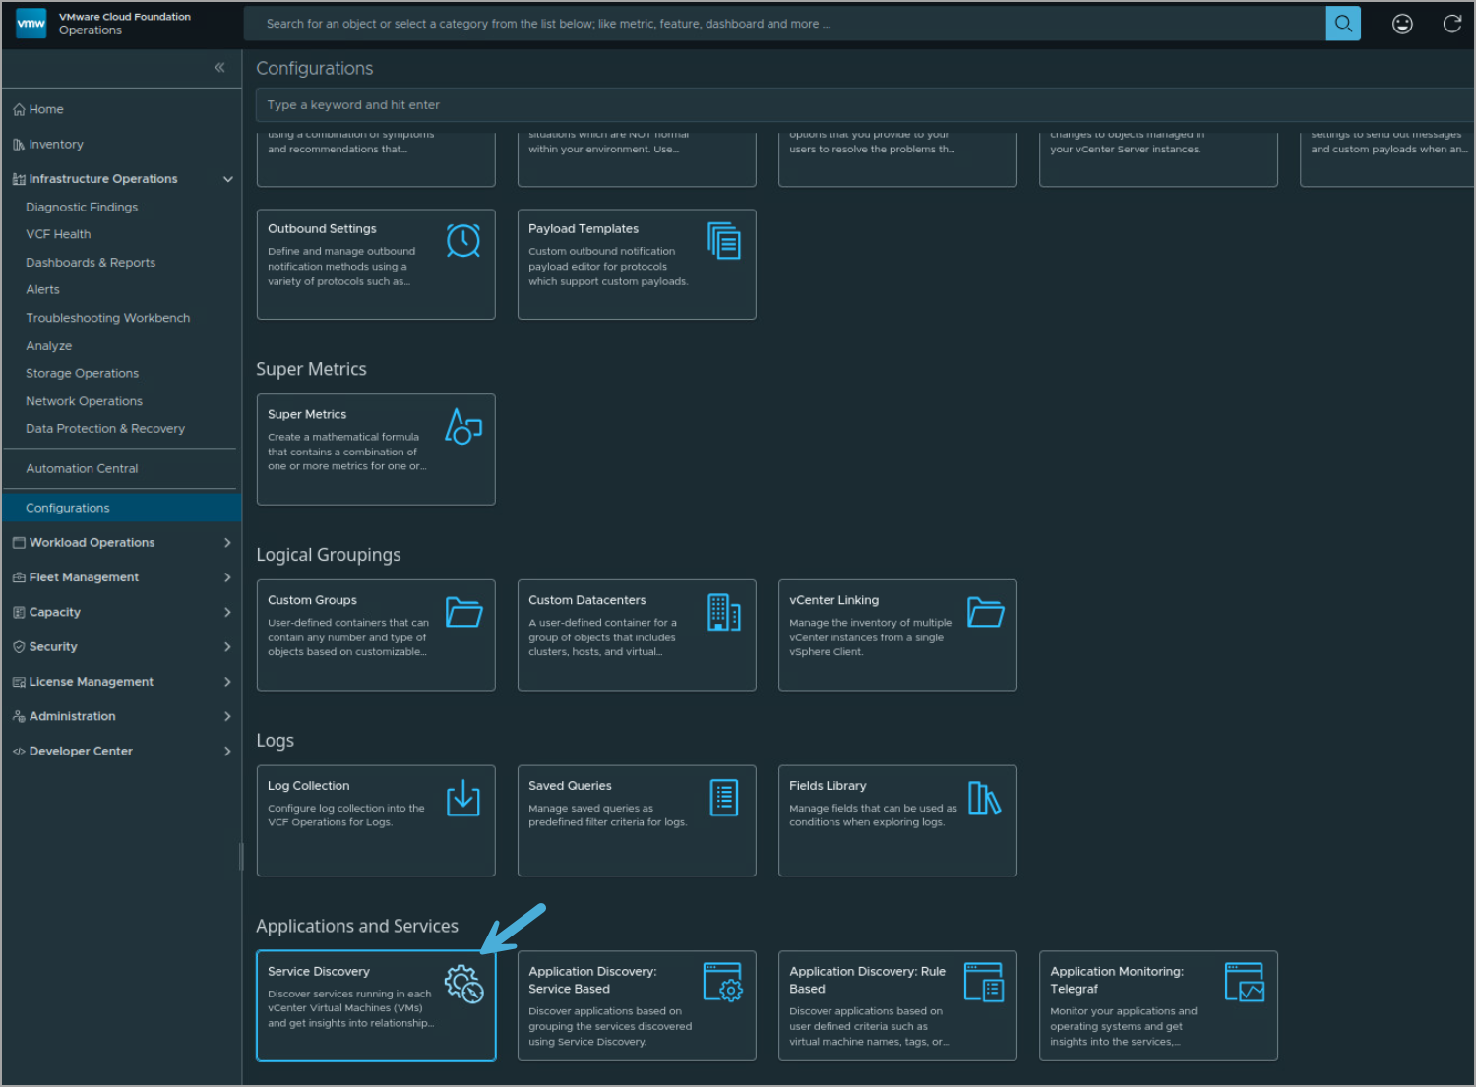Click the Capacity sidebar icon
The image size is (1476, 1087).
pos(19,613)
